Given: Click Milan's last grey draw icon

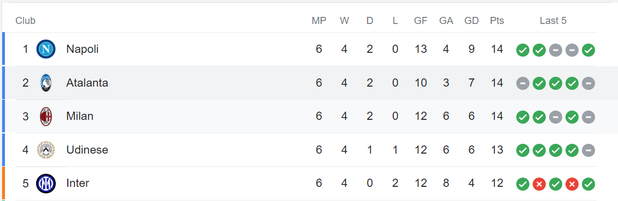Looking at the screenshot, I should (588, 117).
